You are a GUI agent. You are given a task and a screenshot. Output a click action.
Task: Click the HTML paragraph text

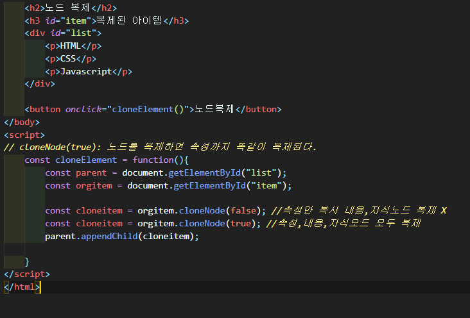pos(71,46)
